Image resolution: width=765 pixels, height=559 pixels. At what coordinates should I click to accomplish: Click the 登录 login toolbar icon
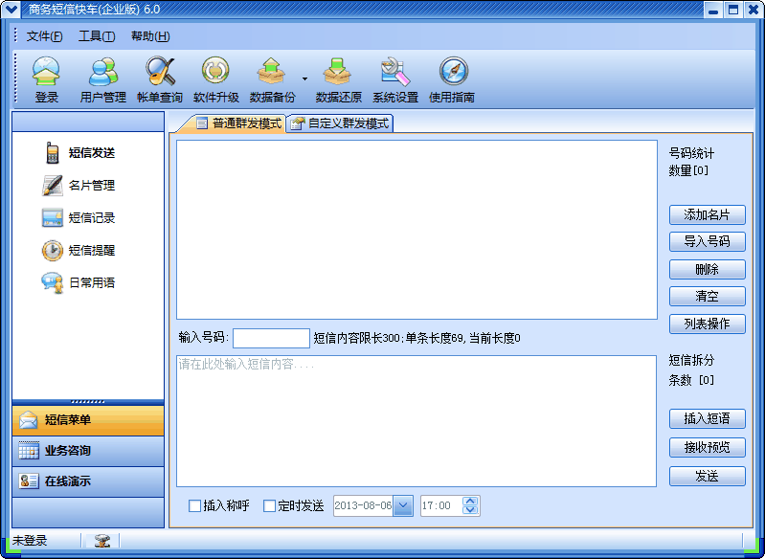pyautogui.click(x=46, y=79)
